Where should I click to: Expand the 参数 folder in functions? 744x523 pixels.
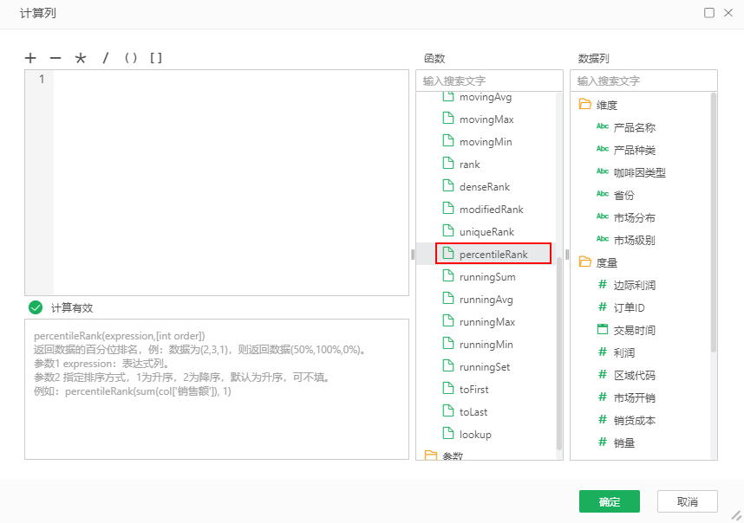tap(431, 455)
